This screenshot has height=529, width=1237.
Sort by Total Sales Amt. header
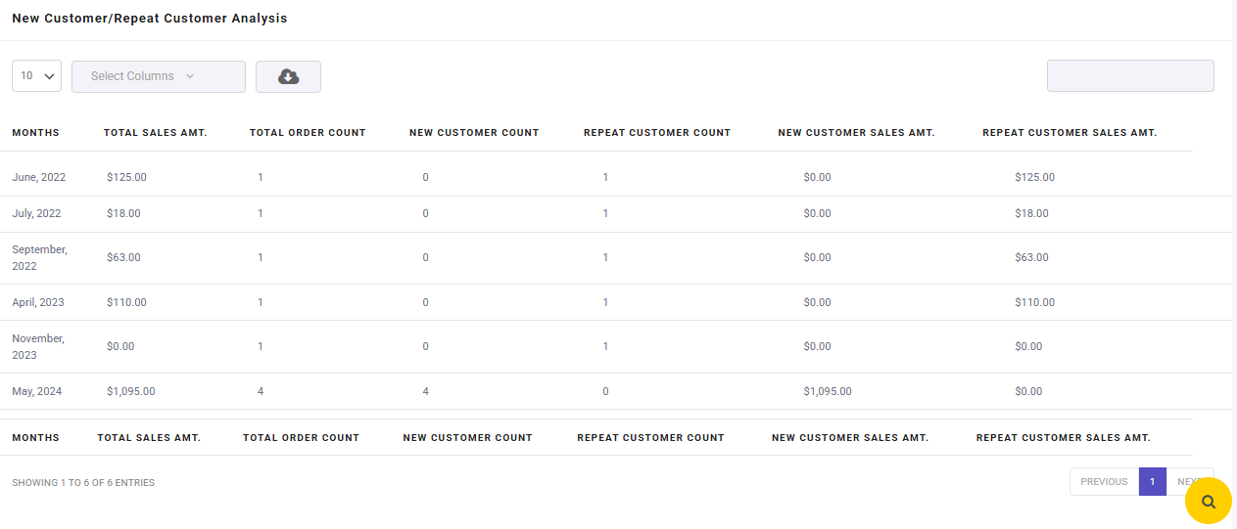[x=155, y=133]
